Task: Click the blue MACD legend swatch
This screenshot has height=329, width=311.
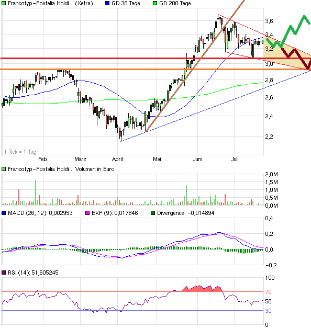Action: (x=4, y=213)
